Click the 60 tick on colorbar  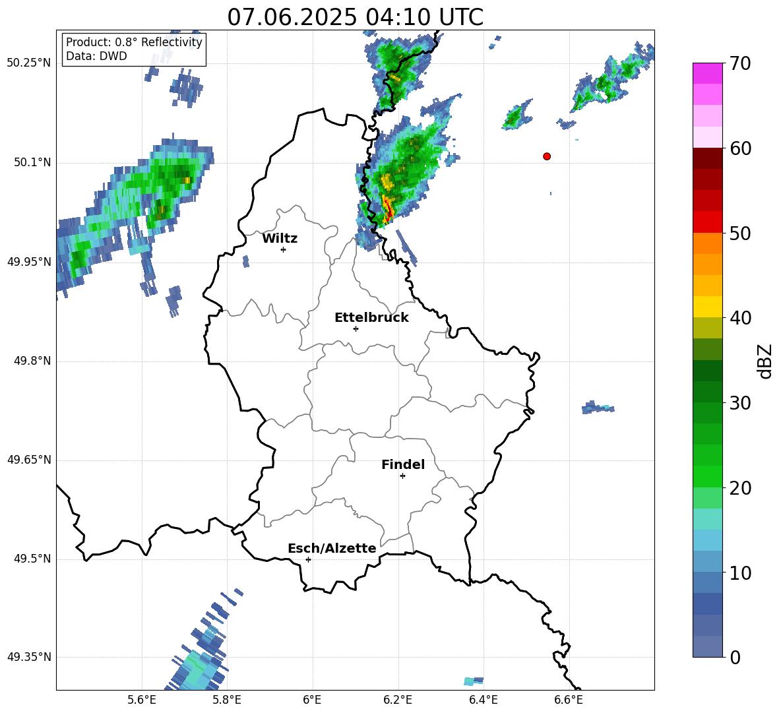click(740, 148)
